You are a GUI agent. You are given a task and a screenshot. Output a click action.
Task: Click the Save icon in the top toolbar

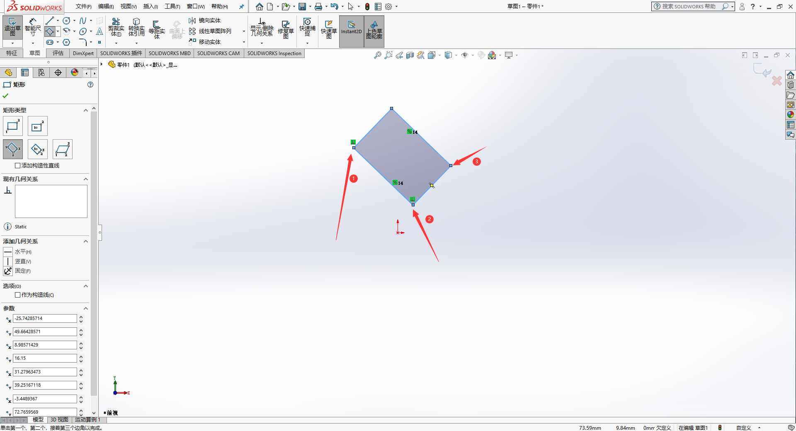pyautogui.click(x=302, y=6)
